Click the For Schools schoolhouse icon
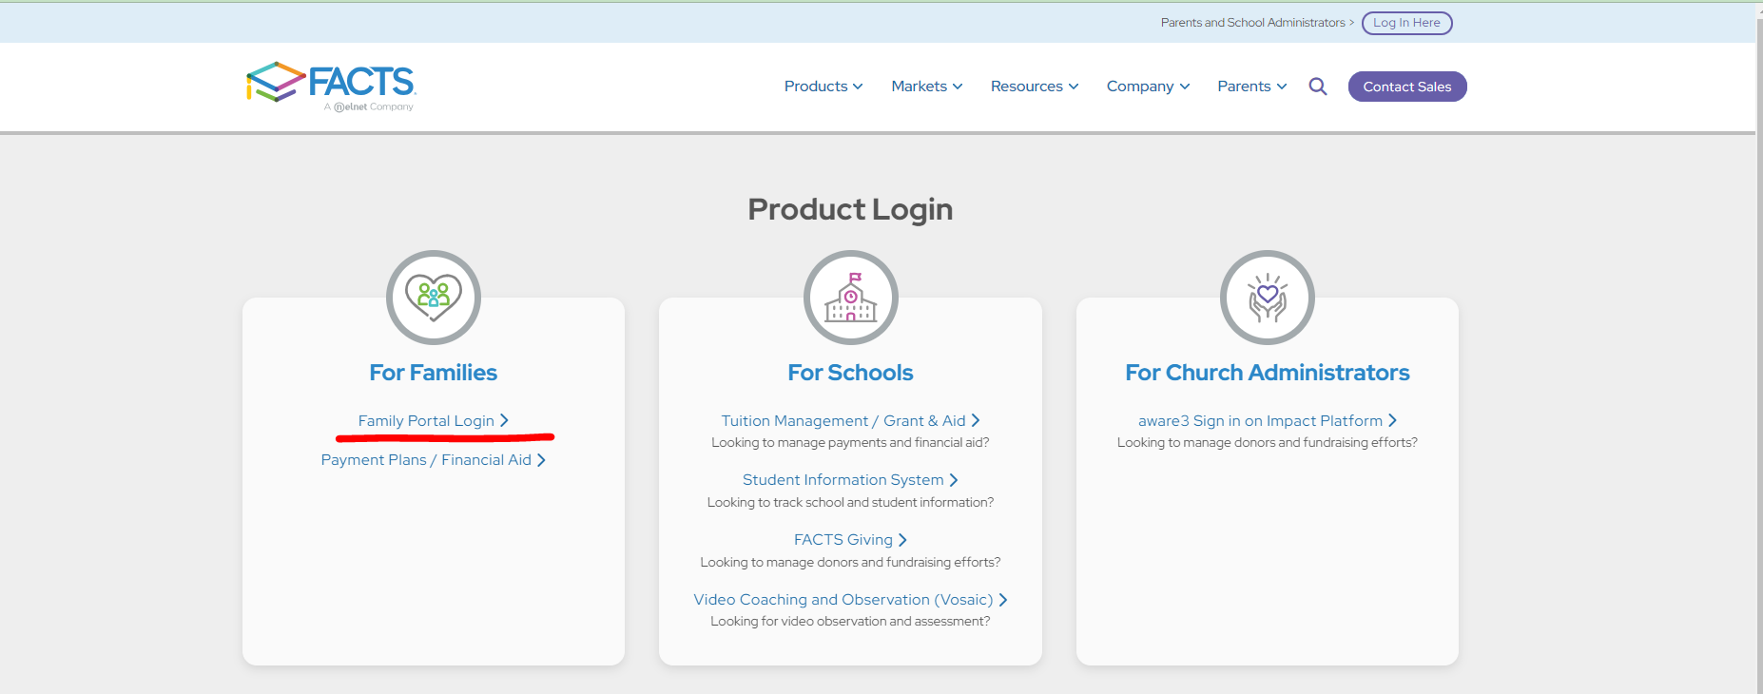1763x694 pixels. 851,298
